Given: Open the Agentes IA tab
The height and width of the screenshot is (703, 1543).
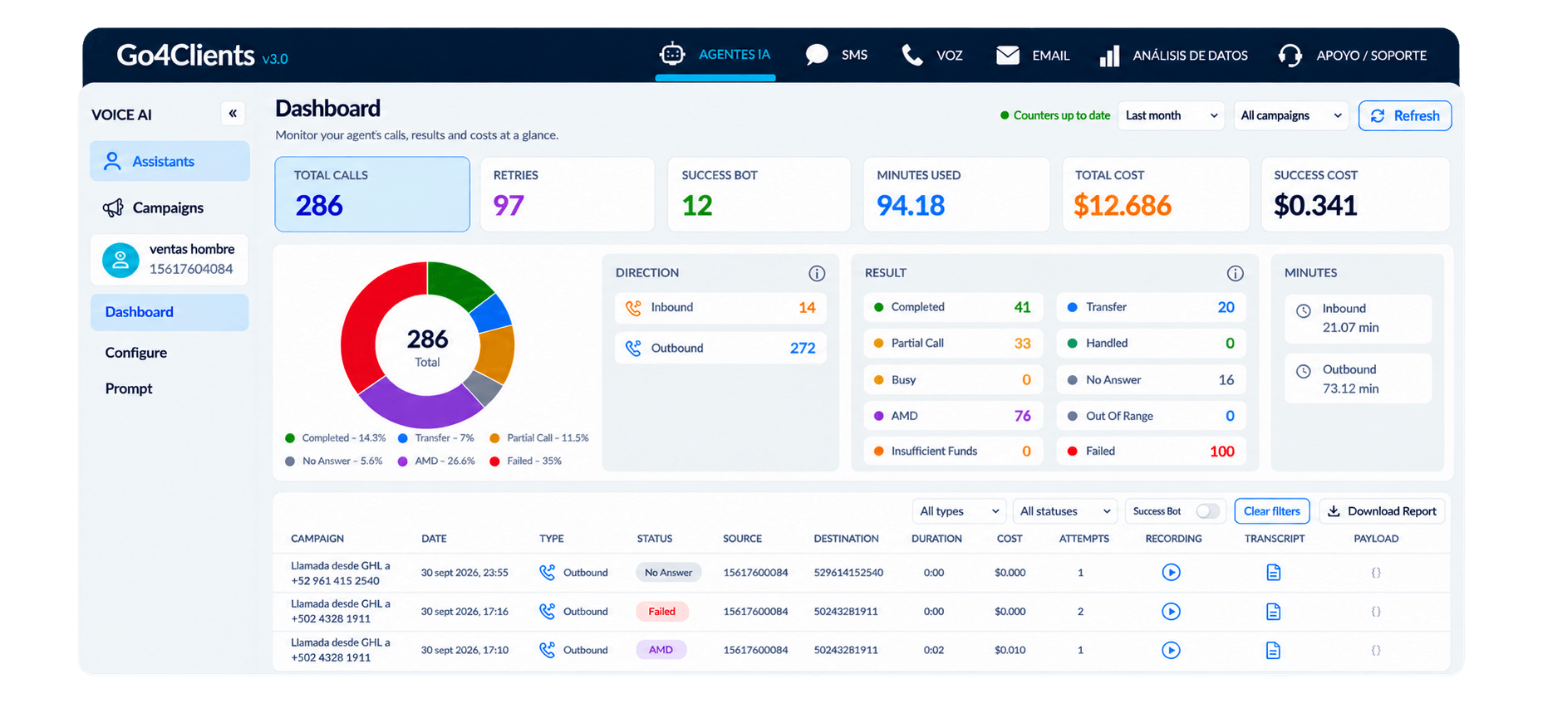Looking at the screenshot, I should click(715, 55).
